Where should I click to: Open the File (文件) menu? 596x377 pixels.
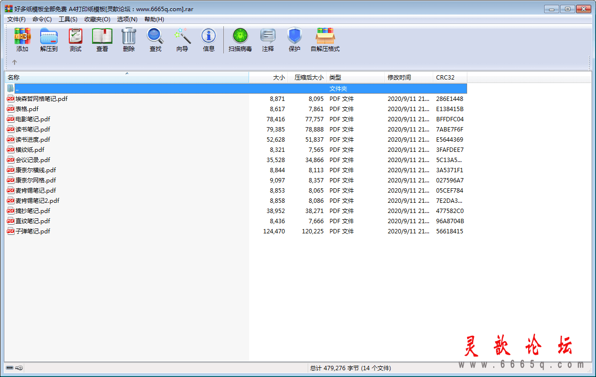click(16, 19)
